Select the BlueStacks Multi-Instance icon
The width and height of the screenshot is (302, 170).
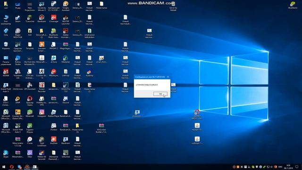[53, 33]
